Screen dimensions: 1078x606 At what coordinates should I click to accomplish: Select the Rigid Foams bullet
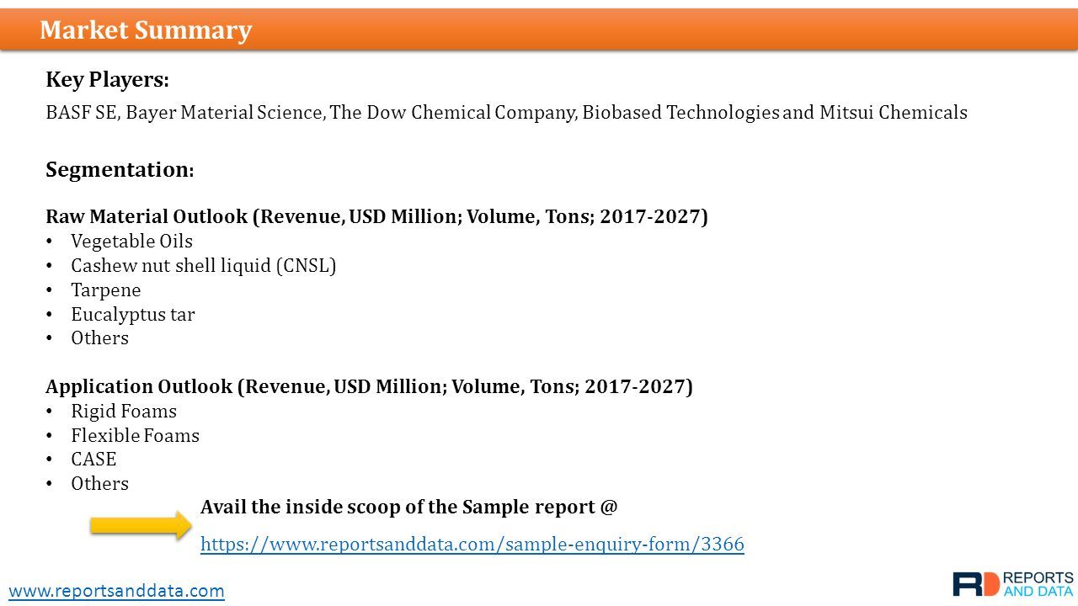point(124,412)
